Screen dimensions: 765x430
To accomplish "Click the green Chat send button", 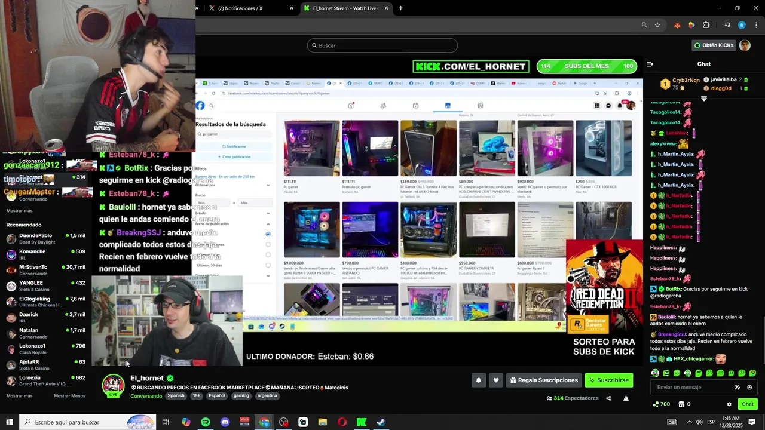I will tap(748, 404).
